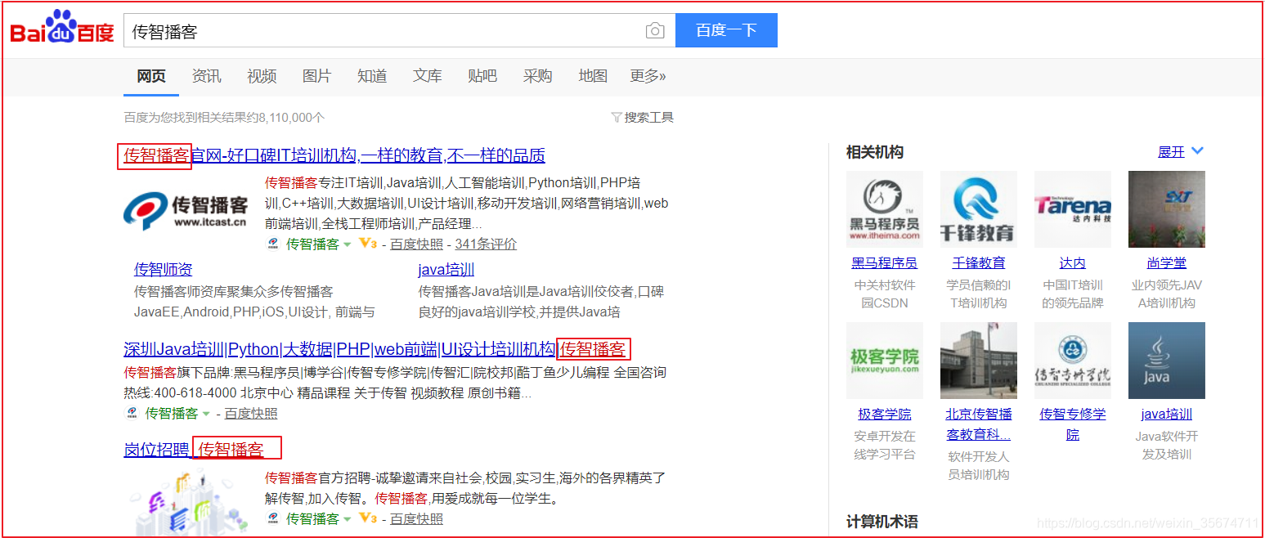Open the 黑马程序员 link
The width and height of the screenshot is (1265, 538).
885,263
